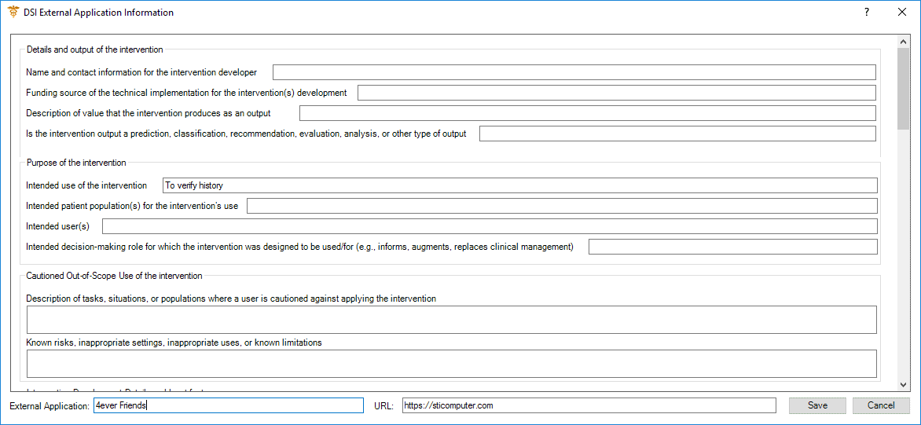Select the URL field showing sticomputer.com
This screenshot has height=425, width=921.
tap(588, 405)
